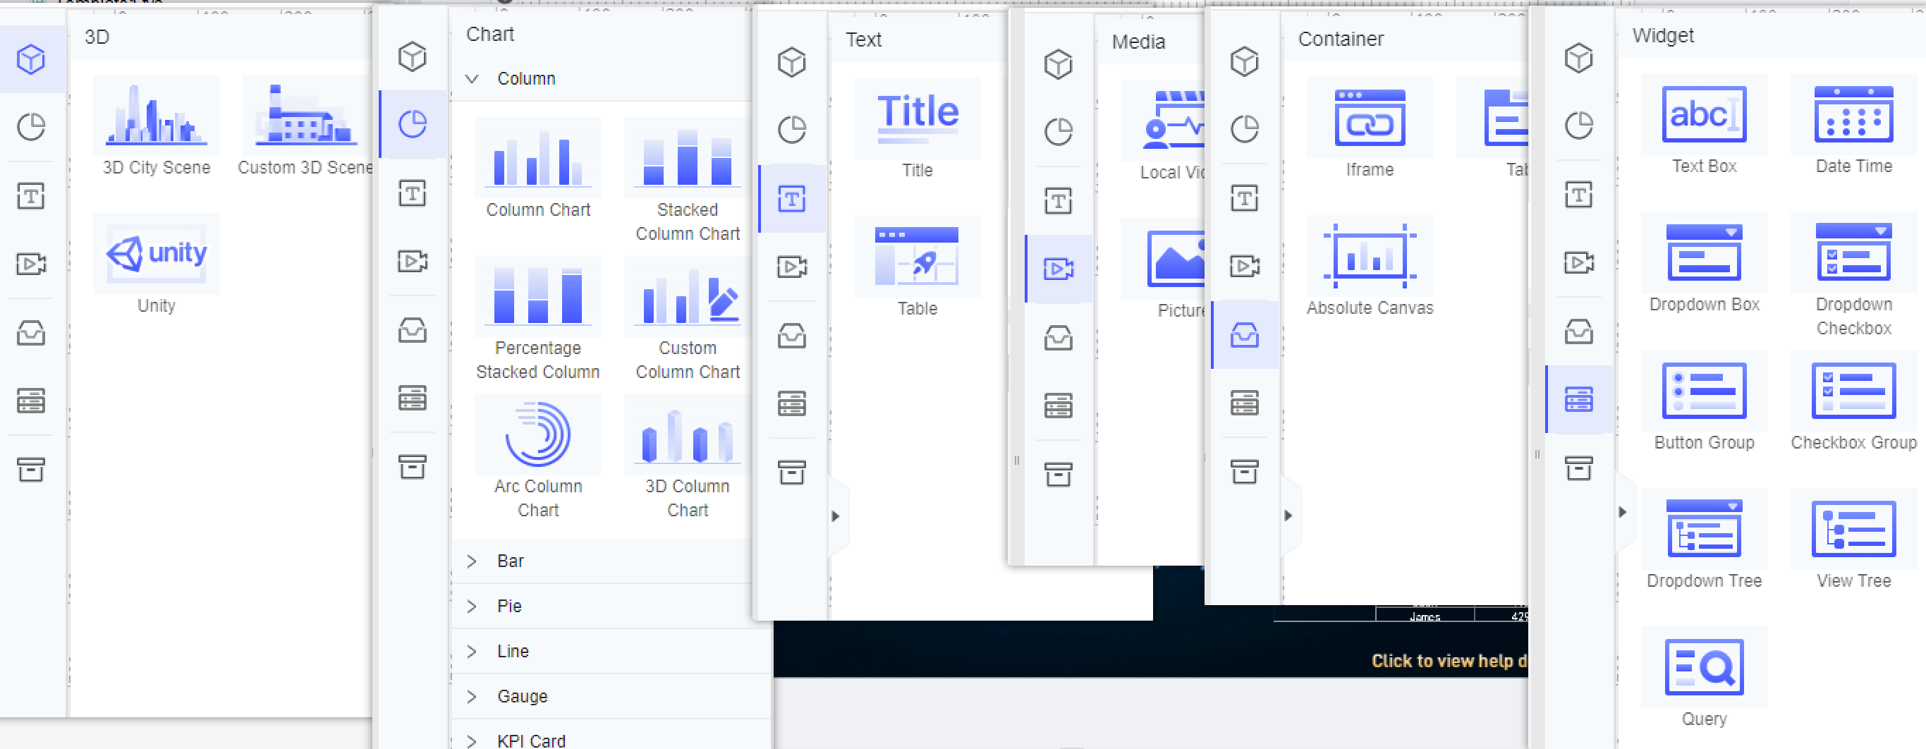
Task: Click the Stacked Column Chart thumbnail
Action: [685, 159]
